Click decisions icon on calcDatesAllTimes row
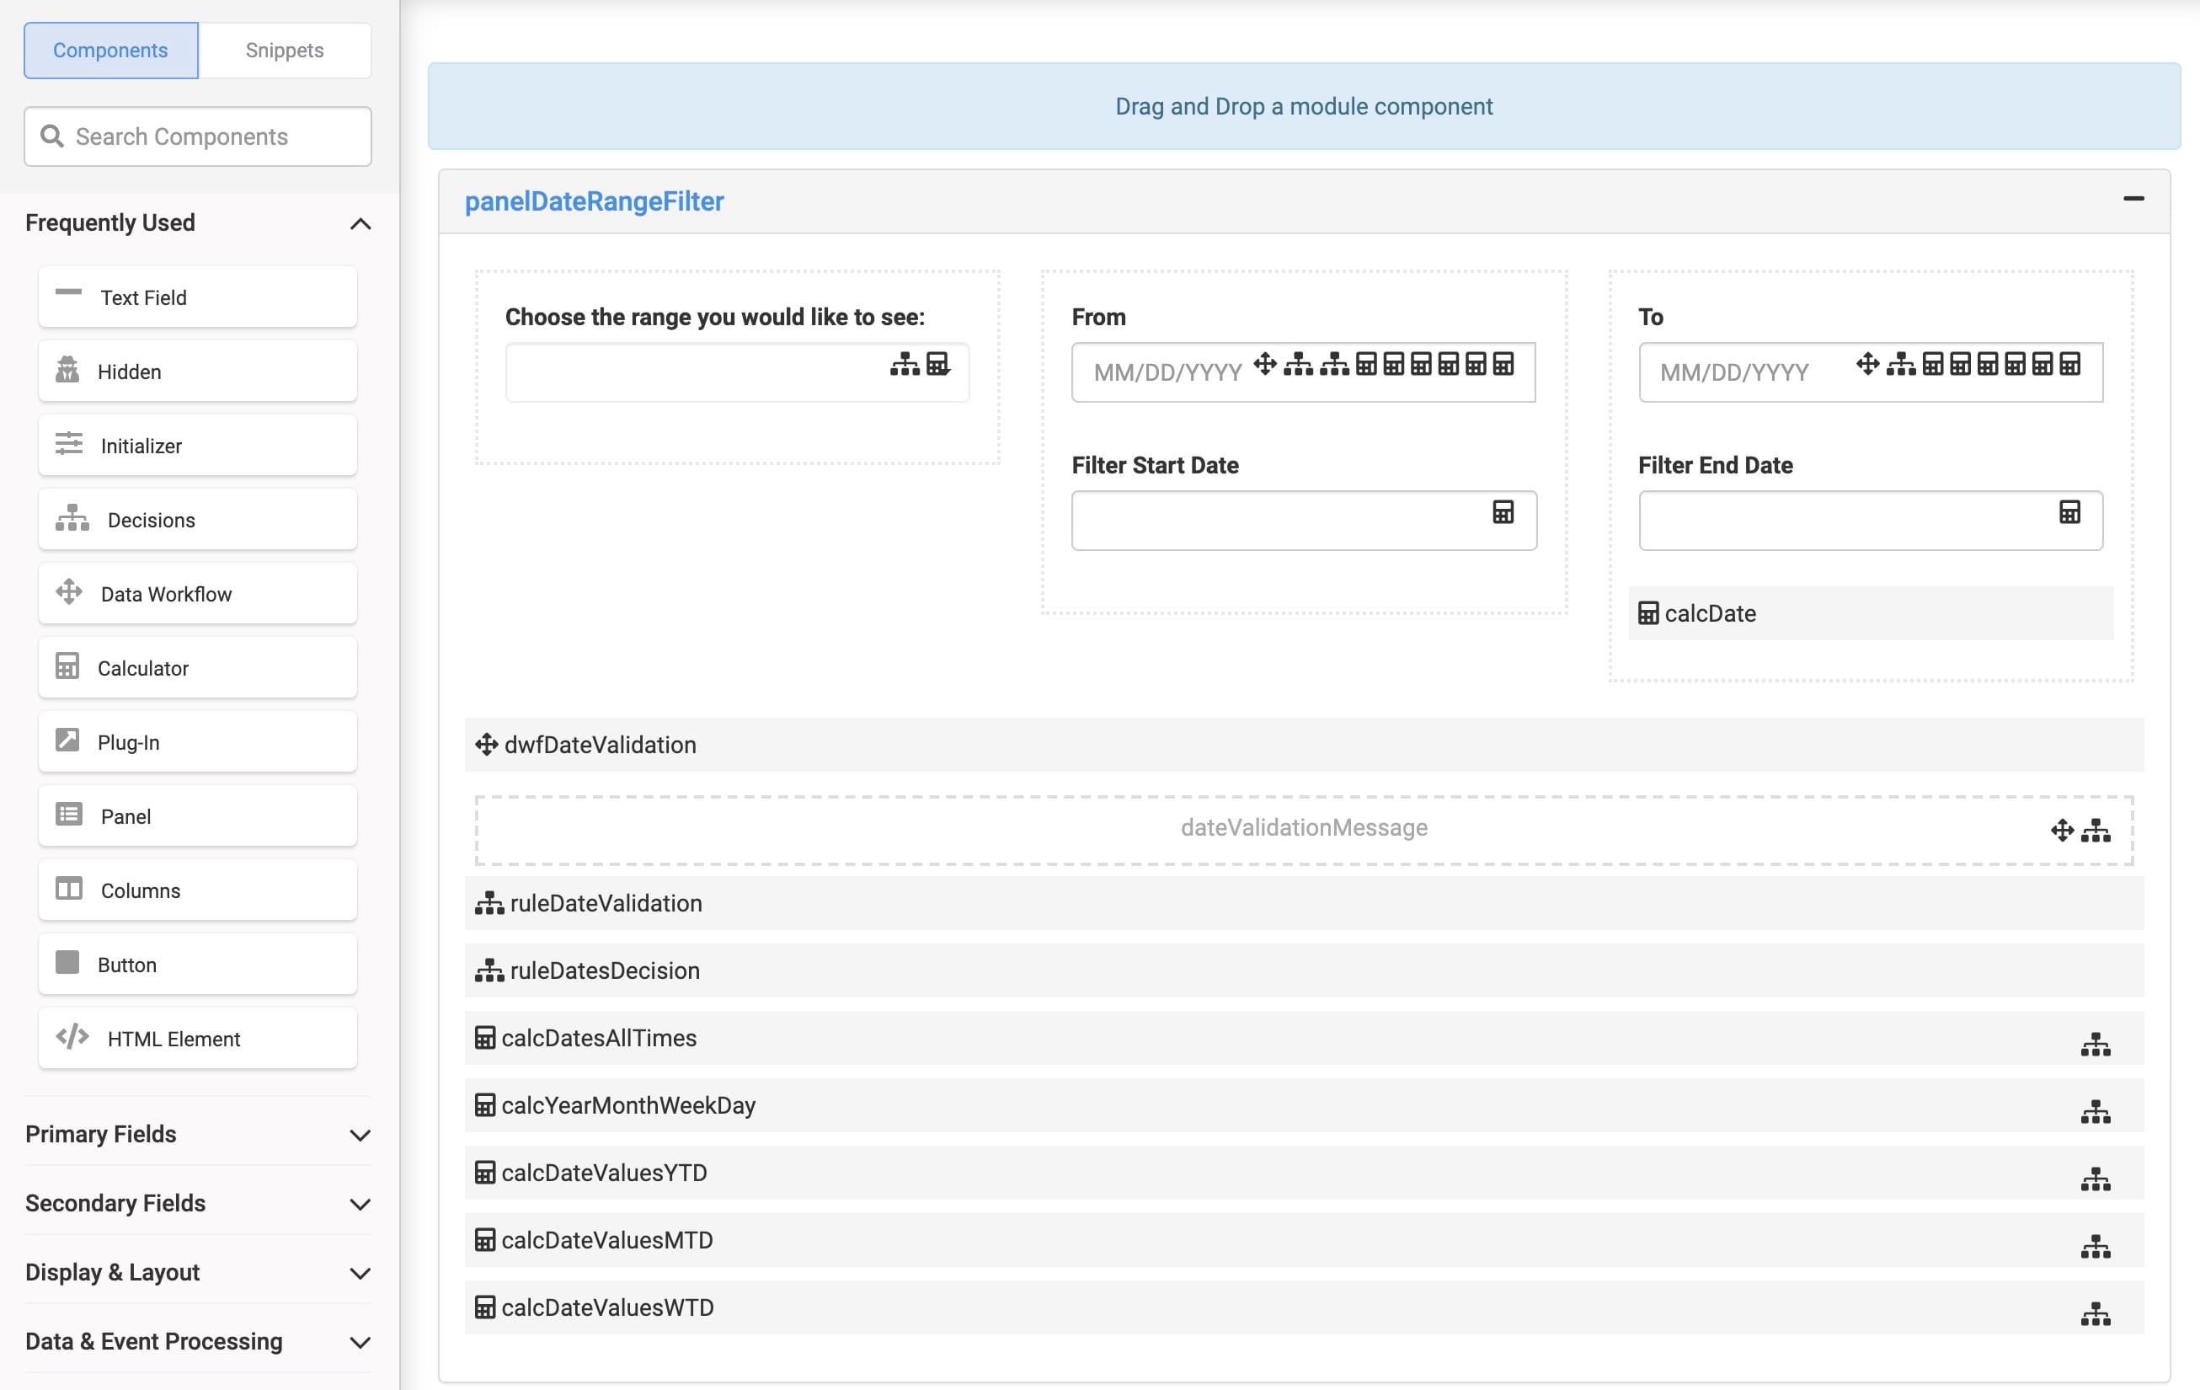The width and height of the screenshot is (2200, 1390). pyautogui.click(x=2096, y=1045)
